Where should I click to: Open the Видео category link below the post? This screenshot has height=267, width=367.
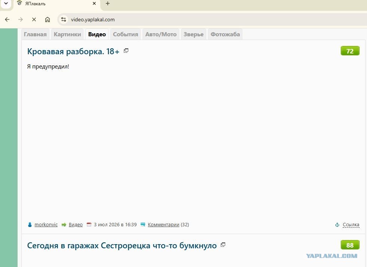(x=76, y=225)
